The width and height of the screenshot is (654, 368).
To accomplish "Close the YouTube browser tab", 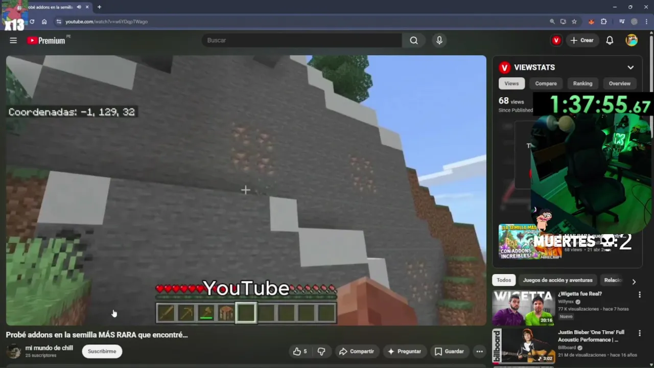I will click(x=87, y=7).
